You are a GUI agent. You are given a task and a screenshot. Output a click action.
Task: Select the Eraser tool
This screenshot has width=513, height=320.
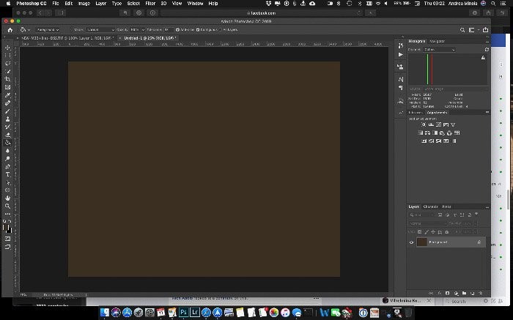click(7, 135)
